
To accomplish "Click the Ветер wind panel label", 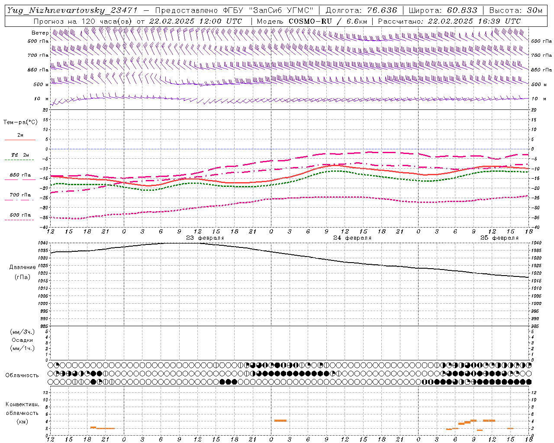I will [40, 33].
